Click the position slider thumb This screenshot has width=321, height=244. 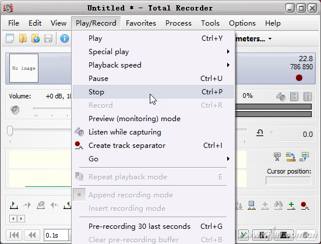point(10,131)
